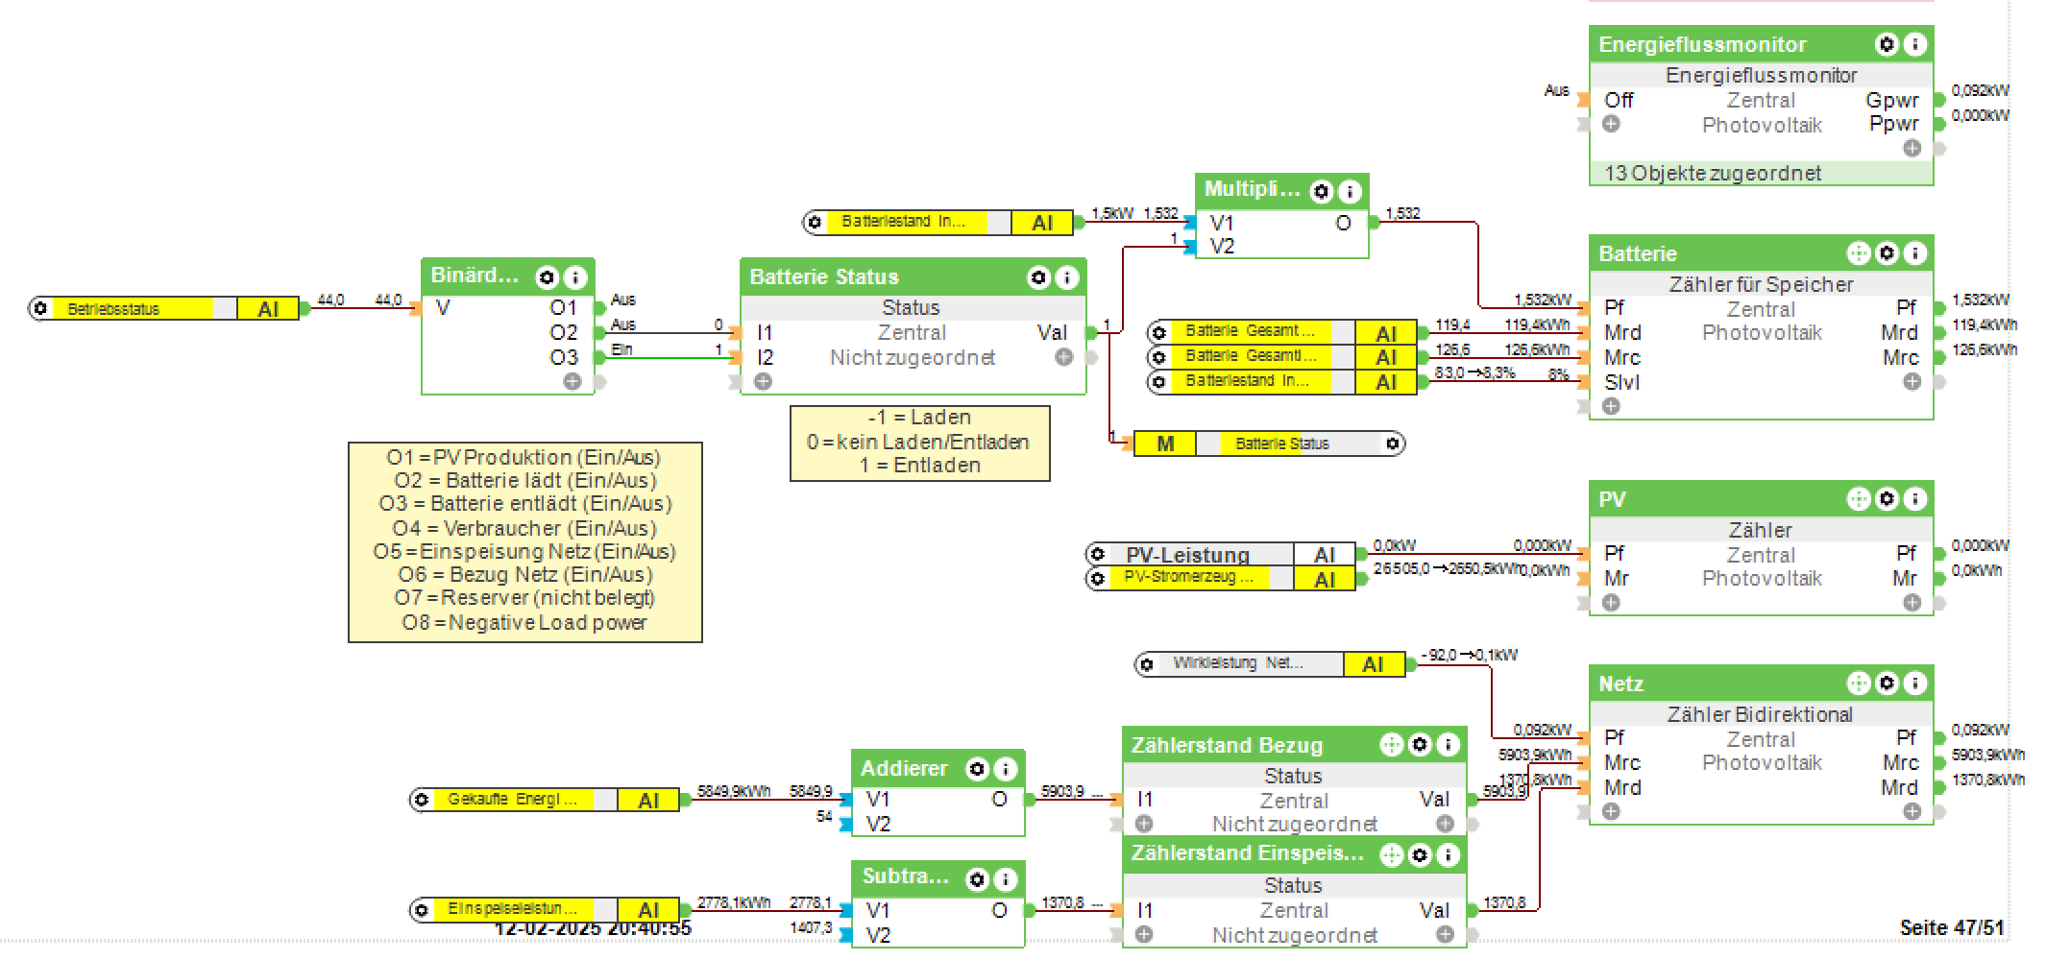
Task: Show info for the Energieflussmonitor block
Action: (x=1914, y=44)
